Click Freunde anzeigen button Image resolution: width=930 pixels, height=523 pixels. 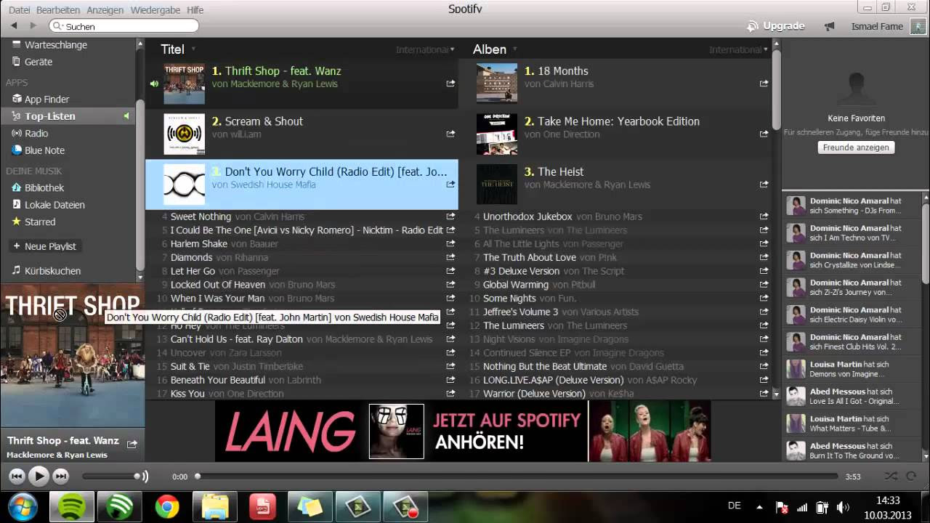click(x=856, y=147)
